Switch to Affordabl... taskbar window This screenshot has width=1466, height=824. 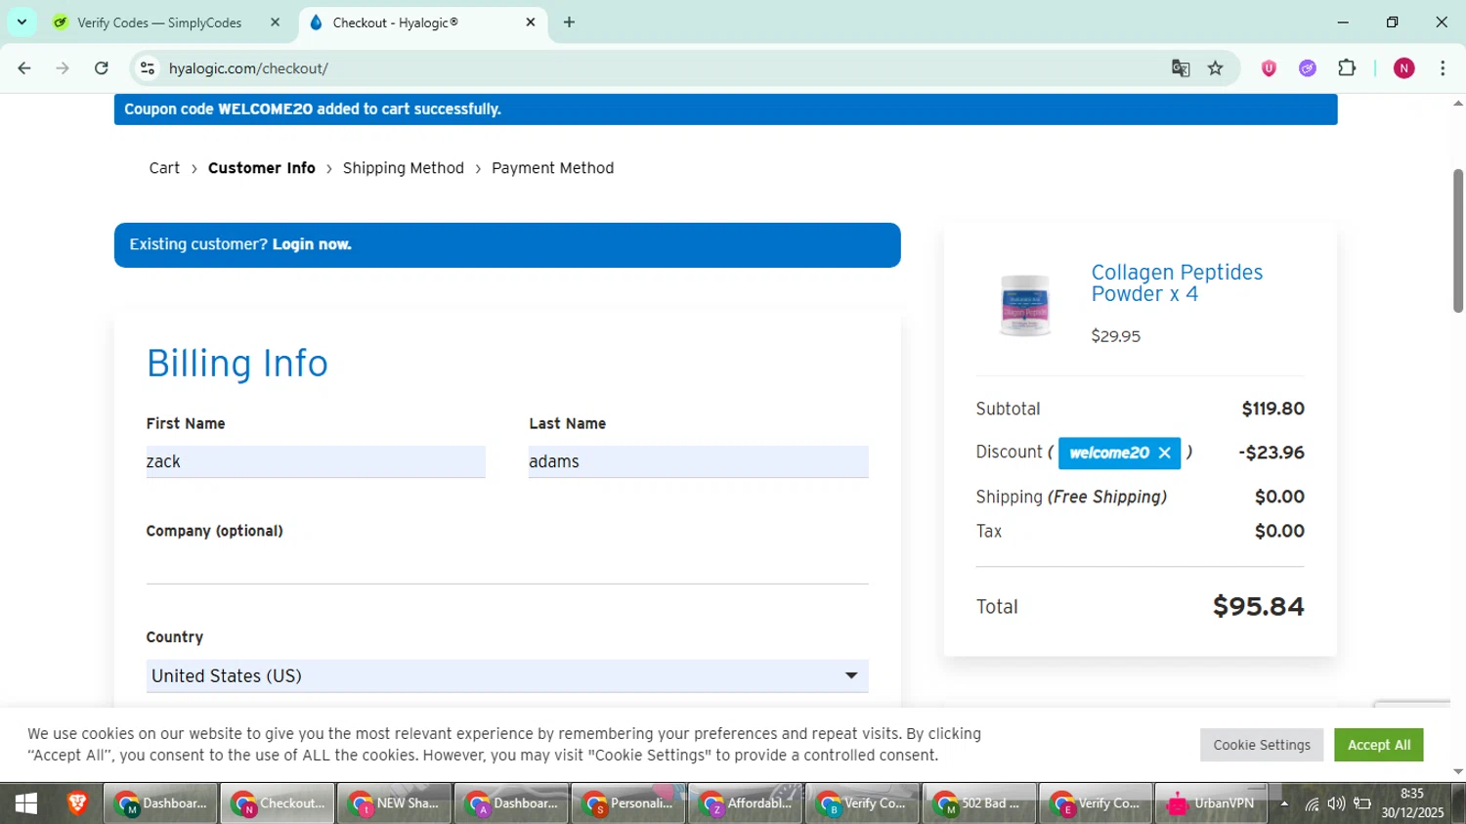click(x=745, y=803)
